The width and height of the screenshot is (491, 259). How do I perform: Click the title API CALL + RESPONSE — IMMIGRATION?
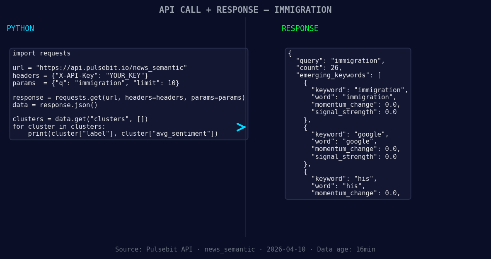(245, 10)
